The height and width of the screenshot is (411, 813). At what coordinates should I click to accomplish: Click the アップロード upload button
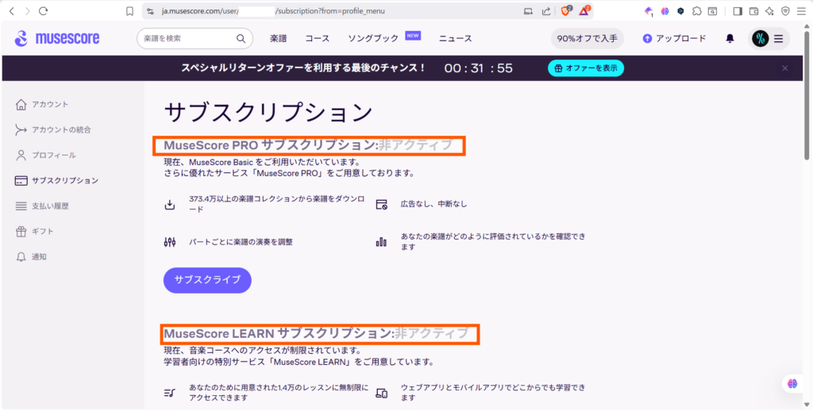[675, 38]
